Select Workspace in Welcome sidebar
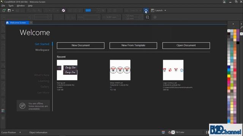This screenshot has width=243, height=136. tap(42, 50)
